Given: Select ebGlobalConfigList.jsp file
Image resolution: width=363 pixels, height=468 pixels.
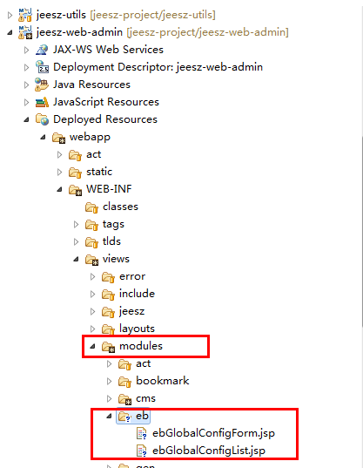Looking at the screenshot, I should pos(209,451).
